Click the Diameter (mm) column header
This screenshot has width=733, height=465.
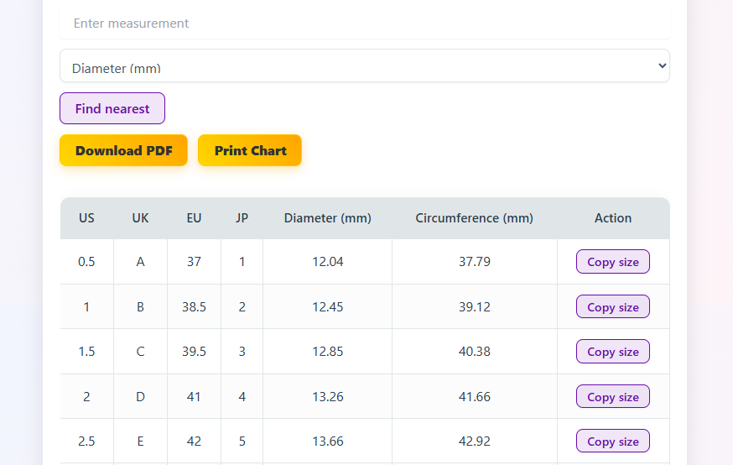click(327, 218)
